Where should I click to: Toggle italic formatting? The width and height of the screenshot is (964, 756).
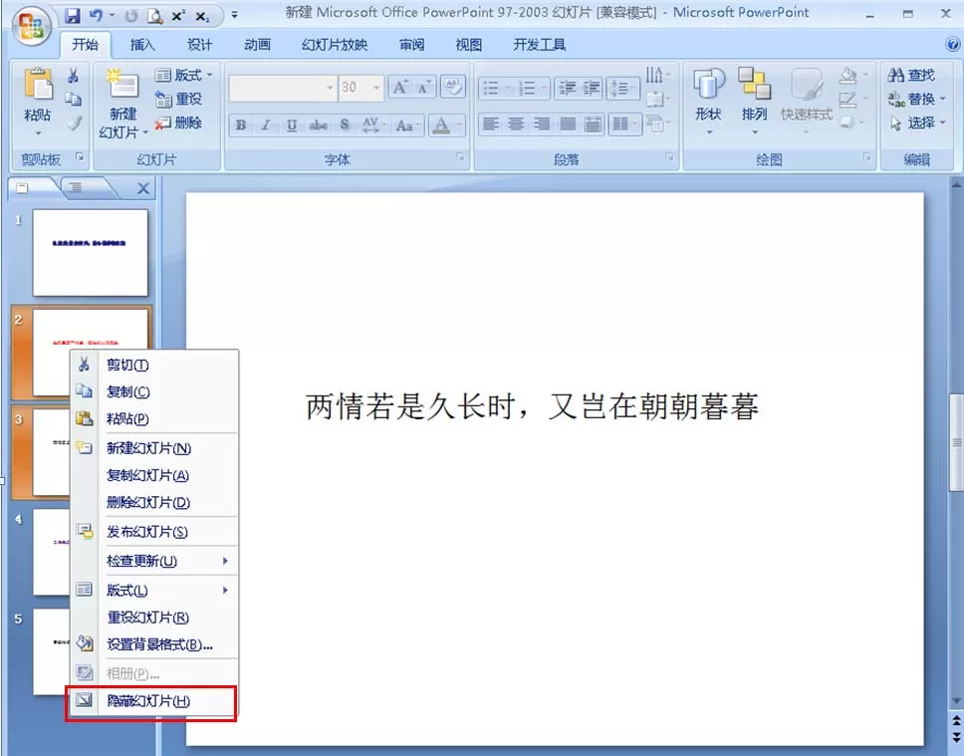pyautogui.click(x=266, y=125)
